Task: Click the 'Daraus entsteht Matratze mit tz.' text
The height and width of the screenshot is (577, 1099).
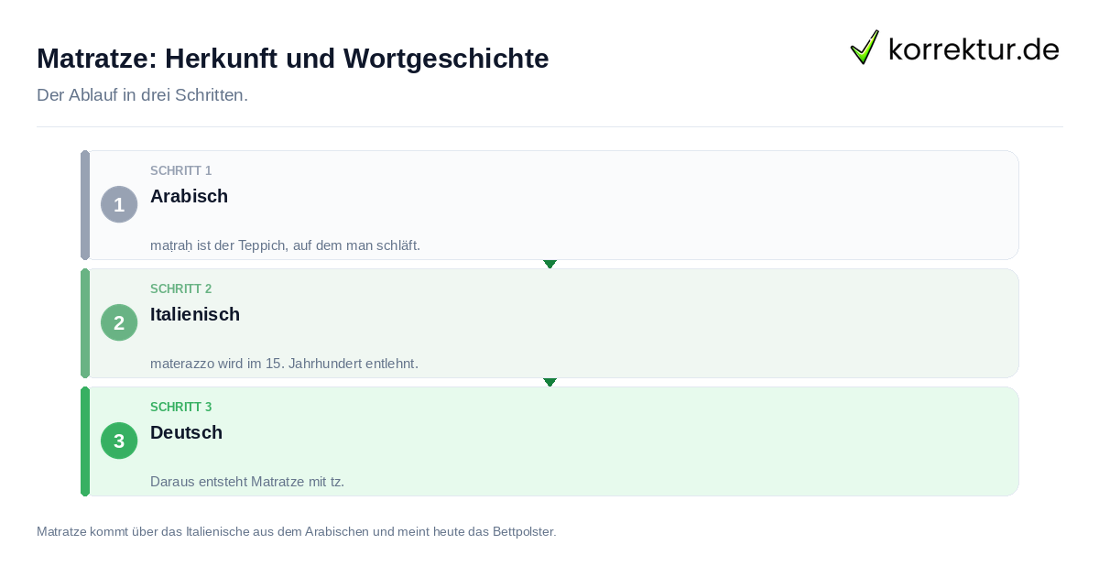Action: pos(247,482)
